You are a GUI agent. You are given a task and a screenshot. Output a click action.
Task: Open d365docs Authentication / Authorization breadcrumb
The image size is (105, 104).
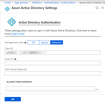click(54, 3)
